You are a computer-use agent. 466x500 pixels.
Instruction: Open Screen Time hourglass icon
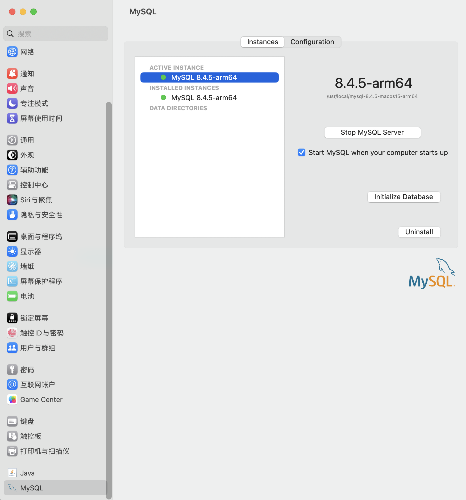pos(12,118)
